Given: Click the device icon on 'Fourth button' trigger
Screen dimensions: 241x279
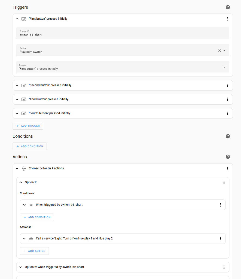Looking at the screenshot, I should point(24,113).
